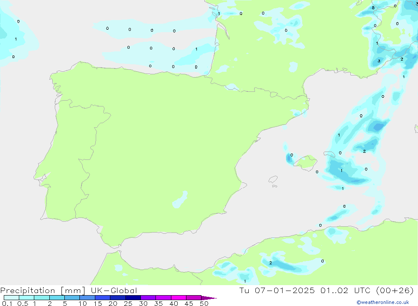Select the forecast date 'Tu 07-01-2025'
Image resolution: width=418 pixels, height=306 pixels.
click(x=277, y=290)
